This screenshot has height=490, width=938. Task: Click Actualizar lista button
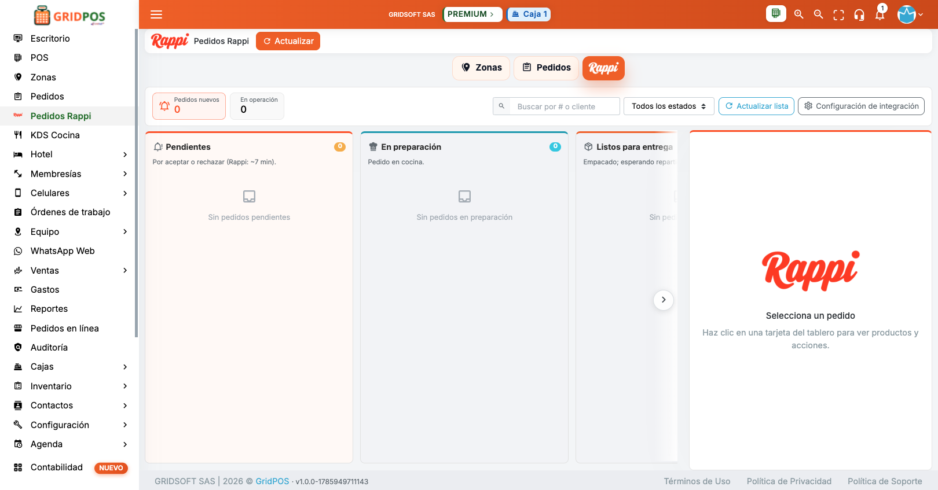(x=756, y=106)
